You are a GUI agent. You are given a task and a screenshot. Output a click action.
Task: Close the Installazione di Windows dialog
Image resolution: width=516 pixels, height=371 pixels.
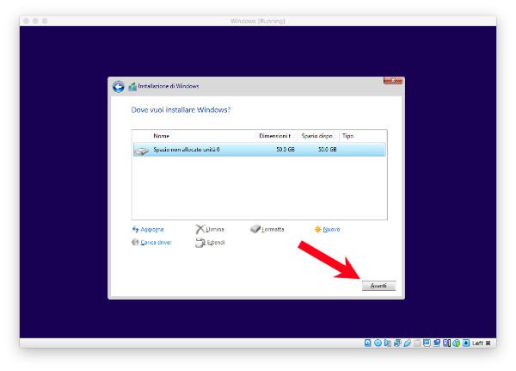pyautogui.click(x=393, y=80)
